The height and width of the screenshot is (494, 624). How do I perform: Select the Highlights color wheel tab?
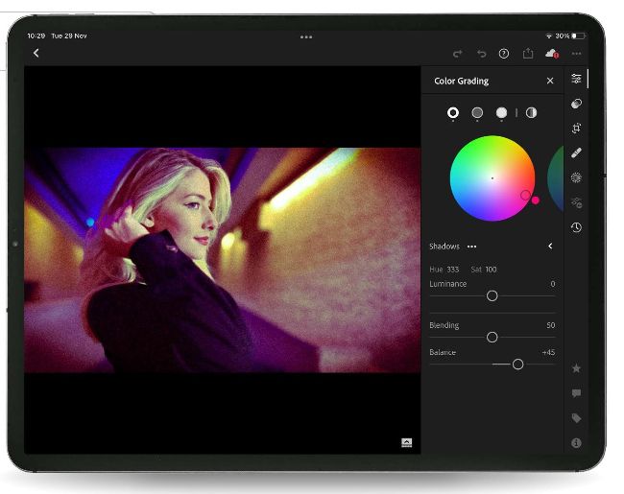[x=501, y=113]
